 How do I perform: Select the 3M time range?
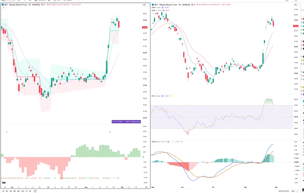pyautogui.click(x=14, y=191)
